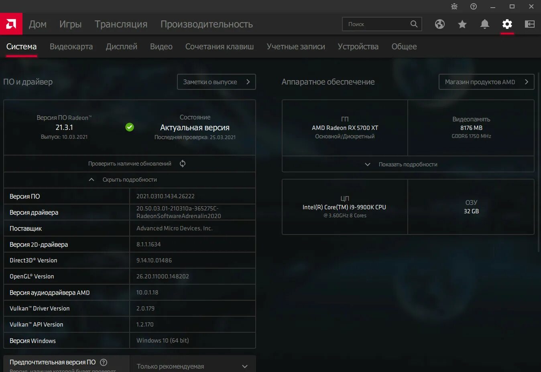Click the AMD logo icon

pos(11,24)
